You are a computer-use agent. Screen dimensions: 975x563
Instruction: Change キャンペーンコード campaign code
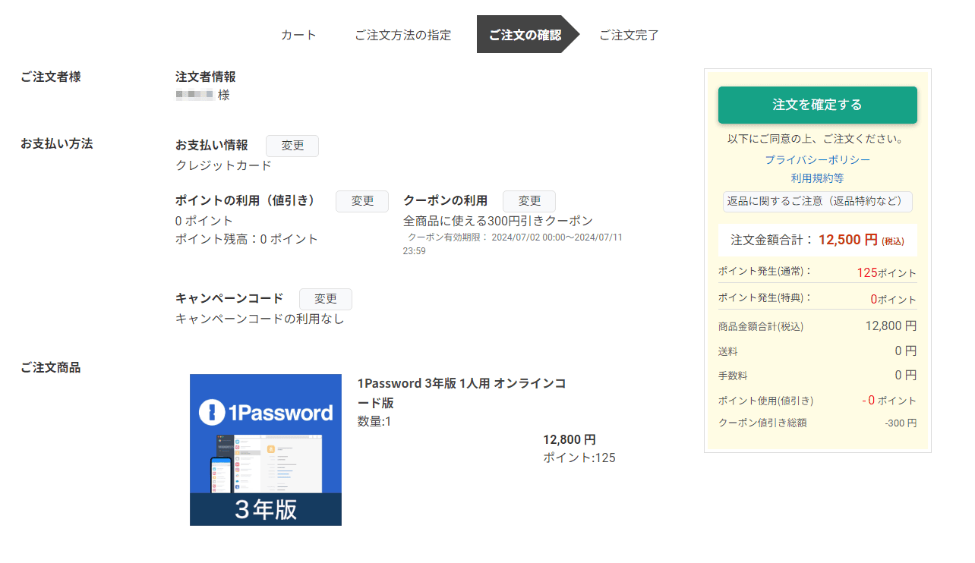(x=326, y=299)
